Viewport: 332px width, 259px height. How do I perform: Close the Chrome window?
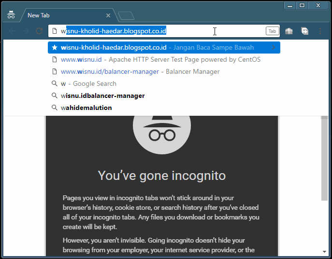pos(318,5)
